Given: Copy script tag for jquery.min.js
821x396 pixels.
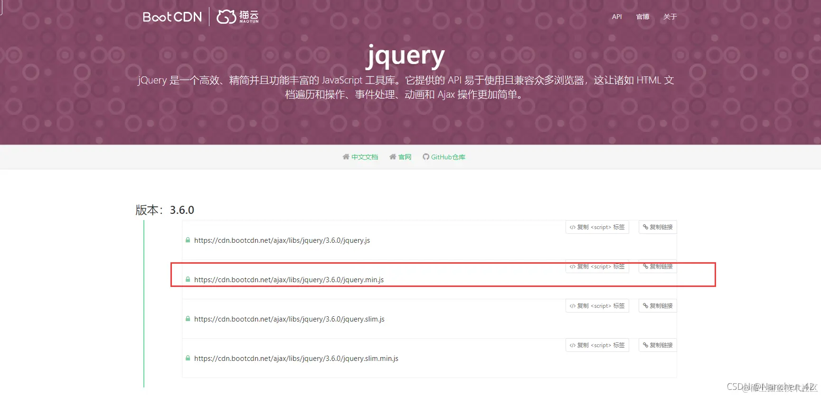Looking at the screenshot, I should 597,267.
